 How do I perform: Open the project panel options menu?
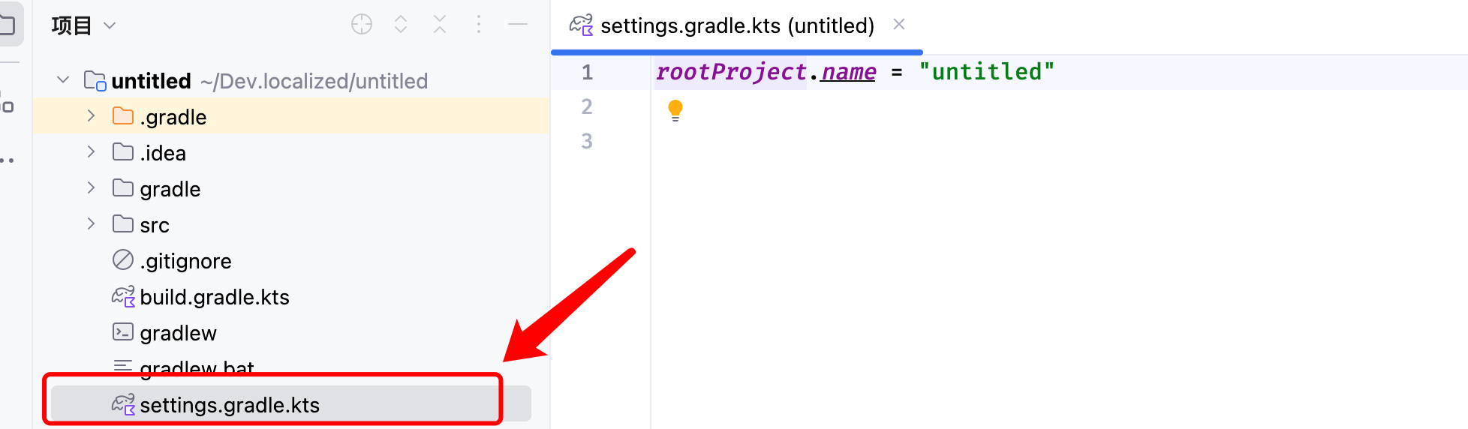coord(479,25)
